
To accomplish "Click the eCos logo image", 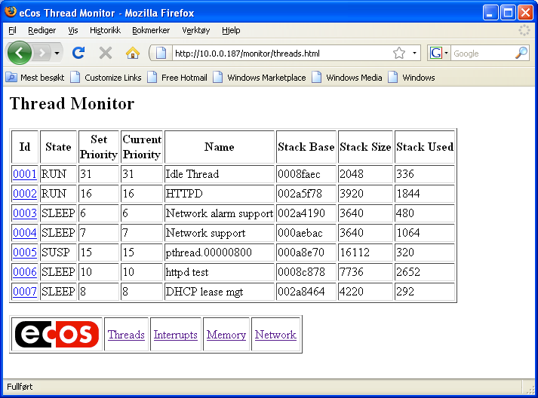I will 57,334.
